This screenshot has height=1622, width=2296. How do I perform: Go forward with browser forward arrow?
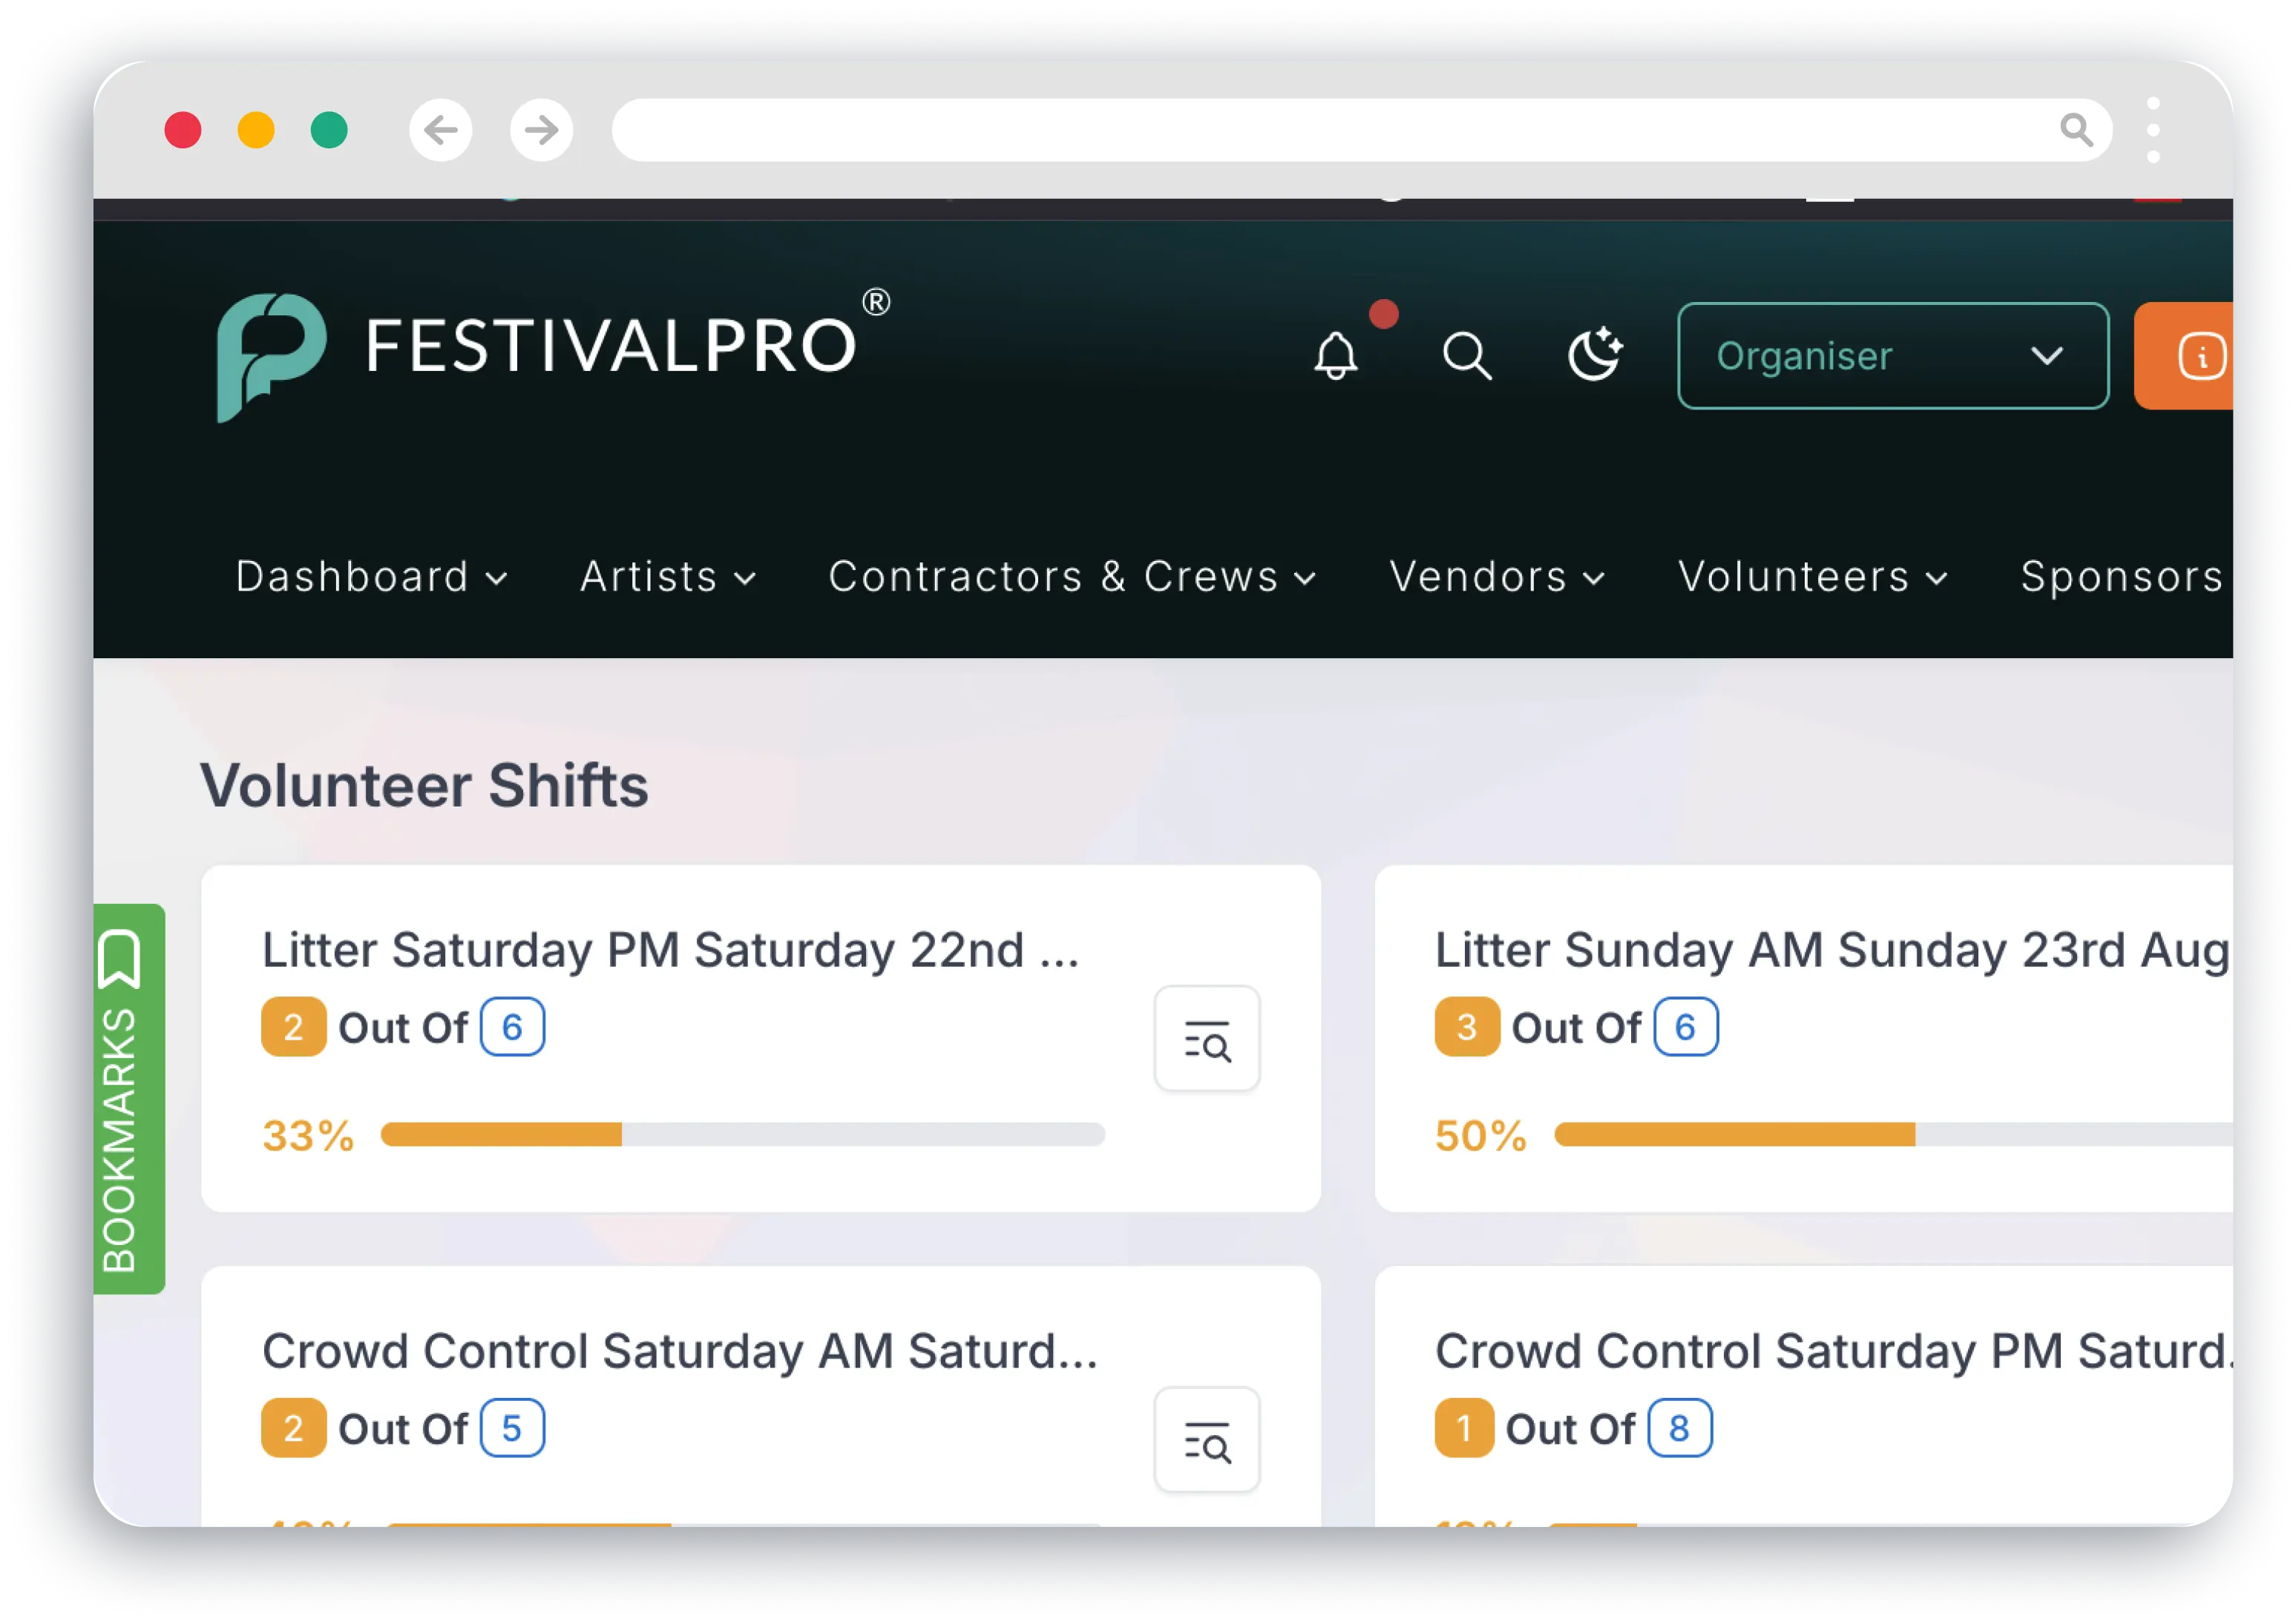pyautogui.click(x=541, y=130)
